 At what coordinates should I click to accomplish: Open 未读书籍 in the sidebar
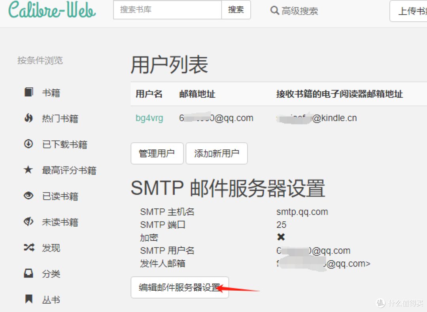[60, 222]
